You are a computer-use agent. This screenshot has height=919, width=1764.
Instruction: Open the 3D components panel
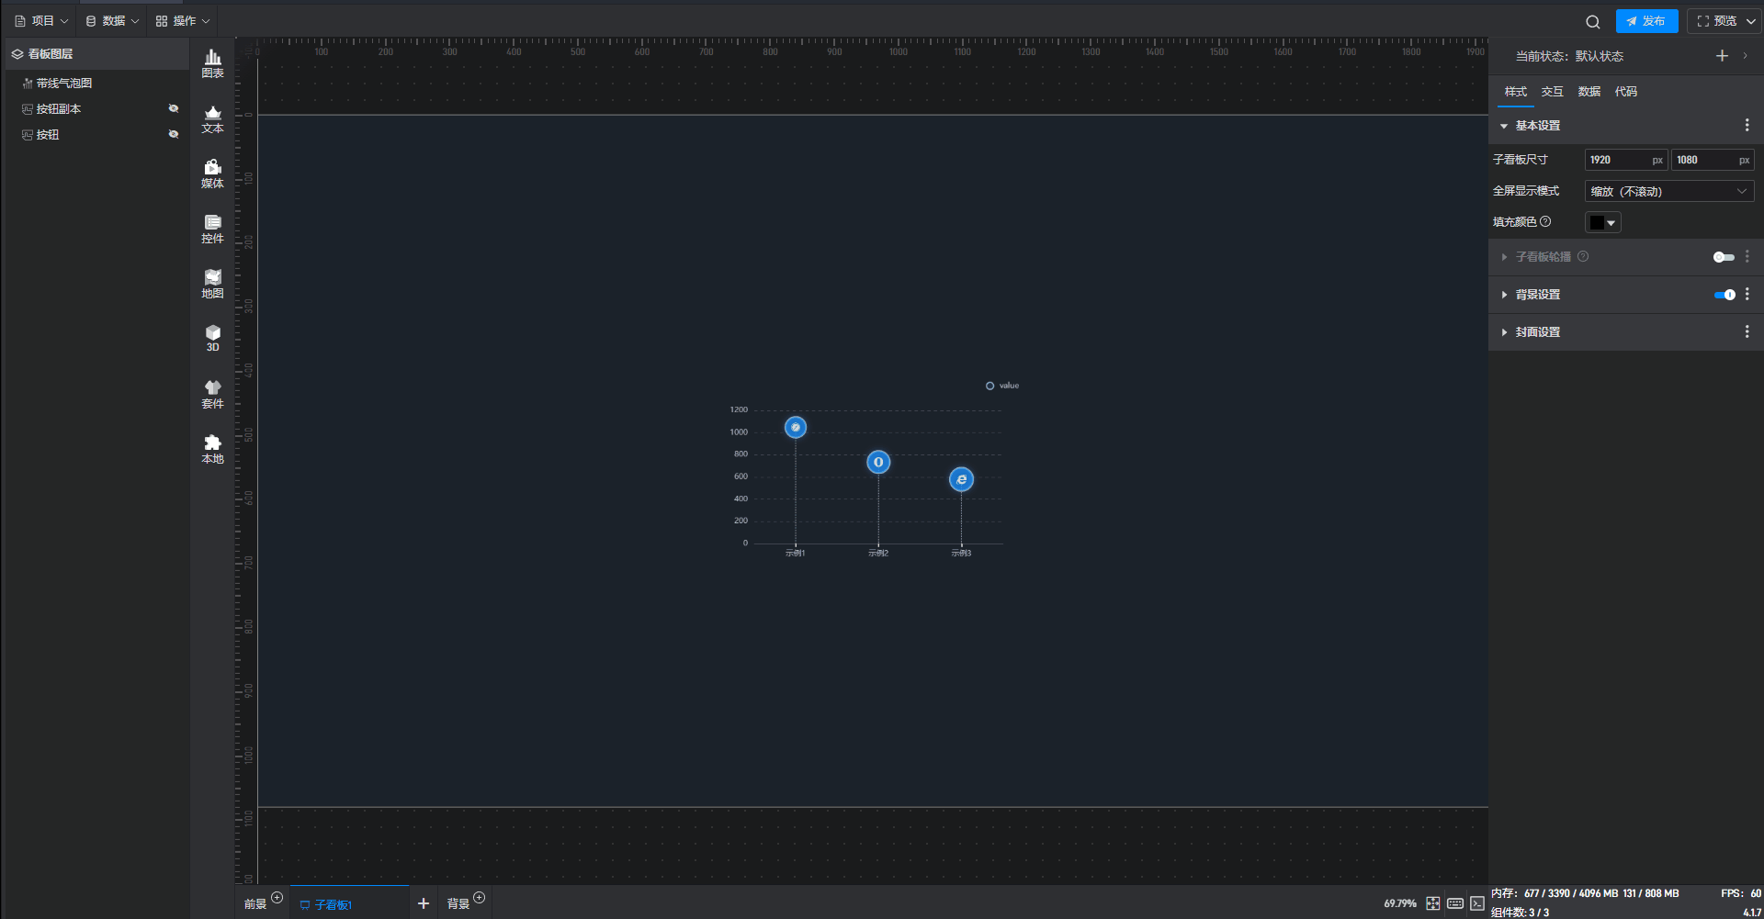[x=212, y=338]
